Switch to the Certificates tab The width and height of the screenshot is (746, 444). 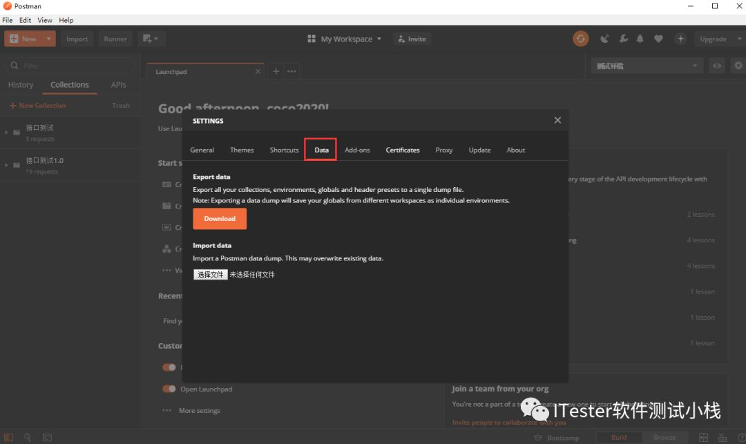(x=403, y=150)
